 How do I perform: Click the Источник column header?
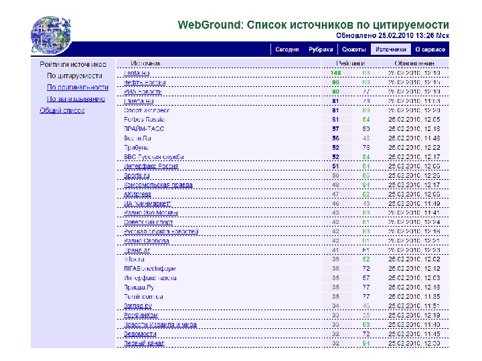click(145, 64)
